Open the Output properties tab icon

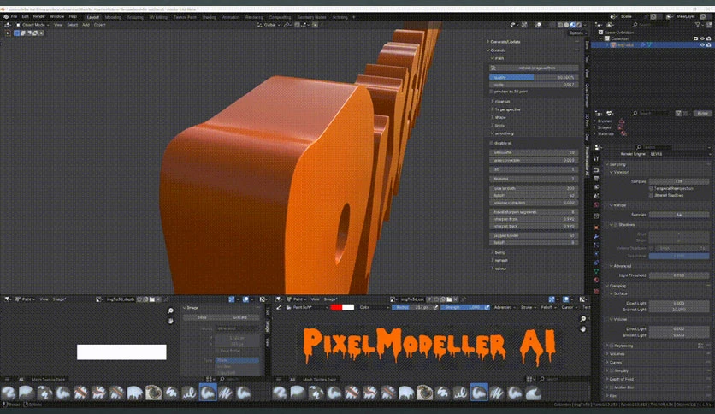point(596,179)
